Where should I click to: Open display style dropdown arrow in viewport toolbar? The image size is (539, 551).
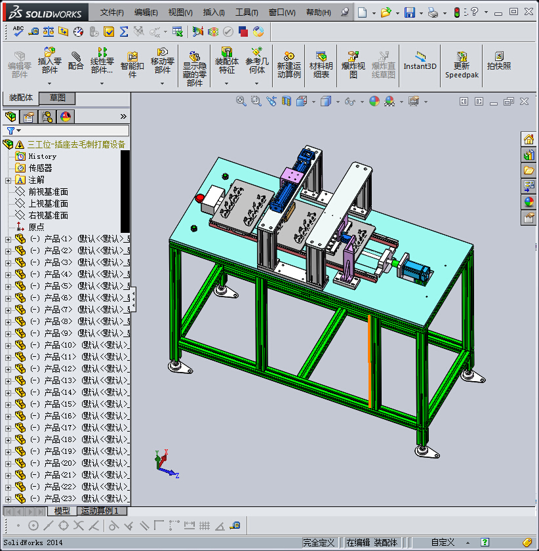coord(338,102)
